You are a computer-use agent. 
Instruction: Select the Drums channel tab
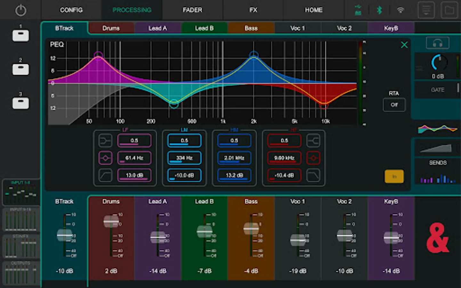(x=111, y=28)
